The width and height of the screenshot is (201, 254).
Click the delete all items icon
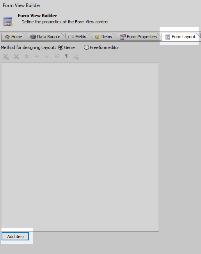[6, 56]
